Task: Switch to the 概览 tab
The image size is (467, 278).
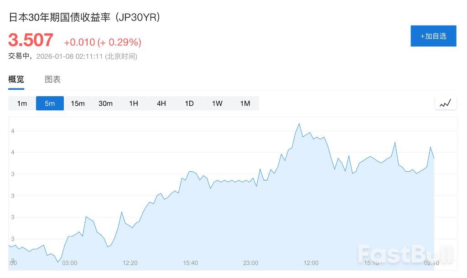Action: pyautogui.click(x=16, y=79)
